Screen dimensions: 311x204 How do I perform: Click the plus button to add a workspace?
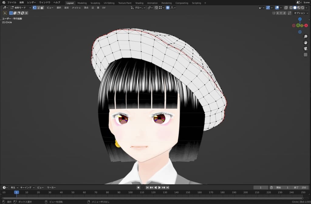click(205, 3)
